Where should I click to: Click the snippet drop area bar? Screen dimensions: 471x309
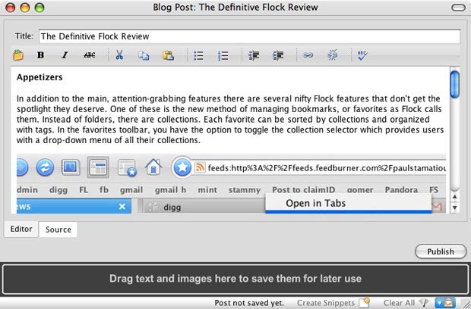point(235,279)
